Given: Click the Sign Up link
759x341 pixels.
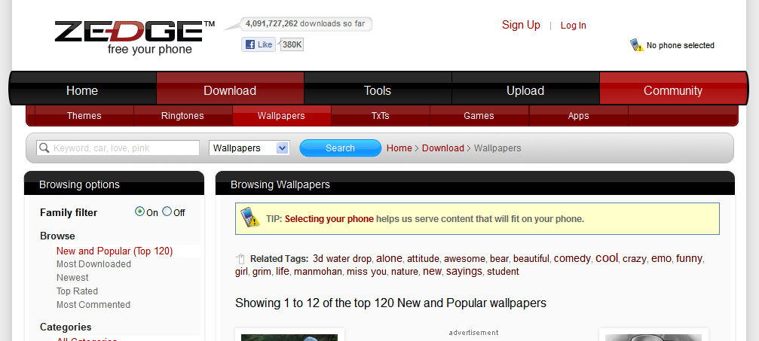Looking at the screenshot, I should coord(521,25).
